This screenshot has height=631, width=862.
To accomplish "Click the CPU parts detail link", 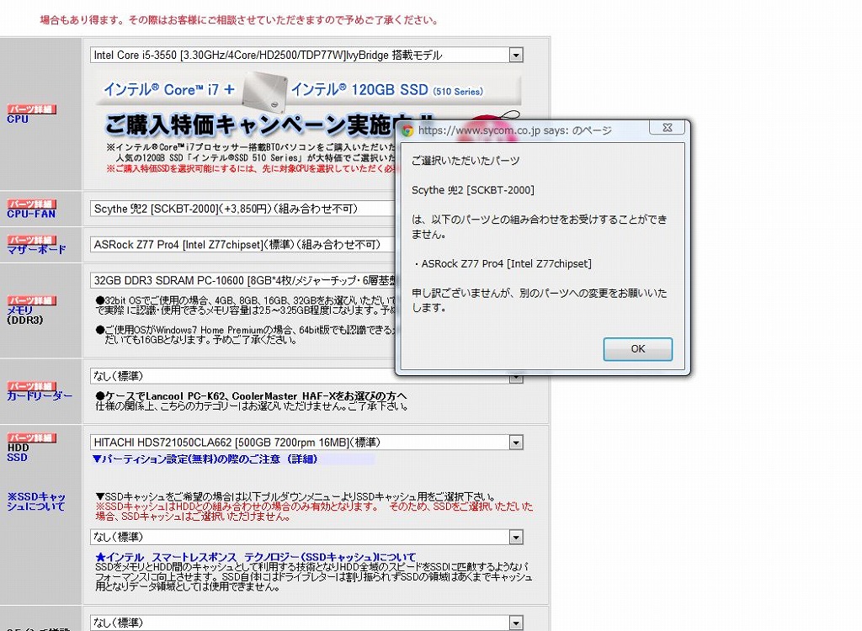I will click(x=18, y=119).
